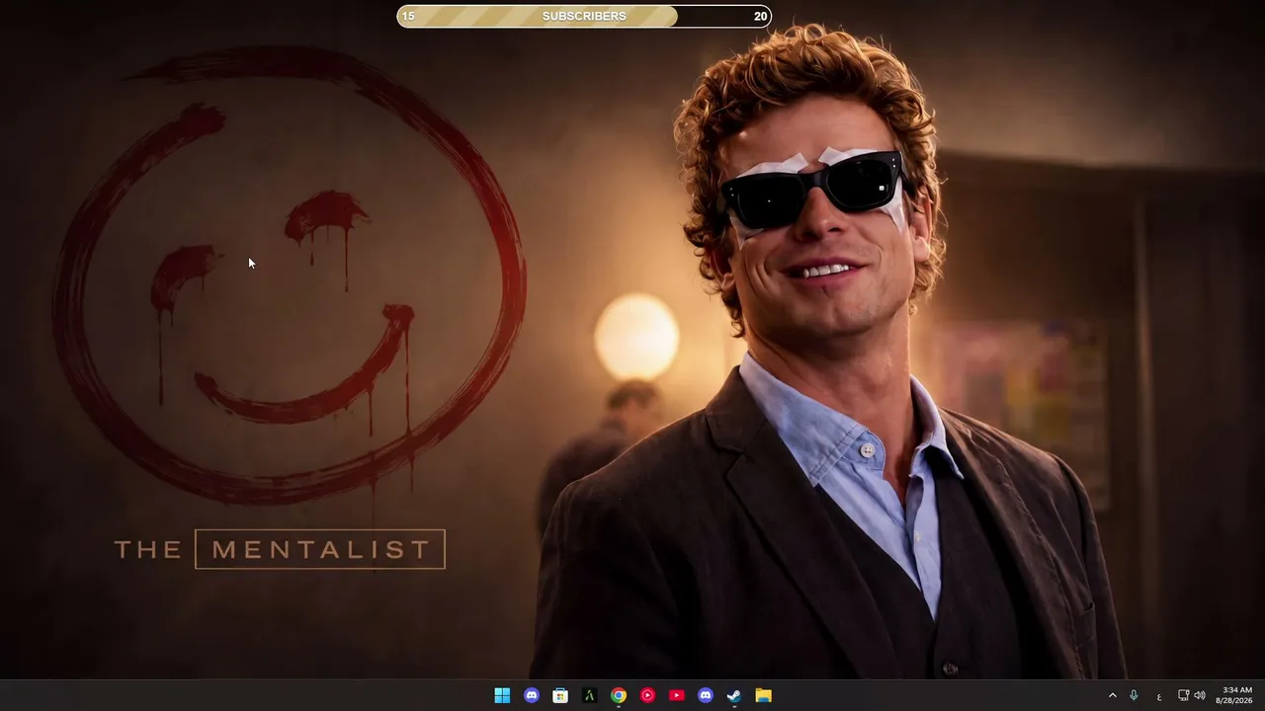Change the Arabic input language indicator
Viewport: 1265px width, 711px height.
tap(1158, 696)
